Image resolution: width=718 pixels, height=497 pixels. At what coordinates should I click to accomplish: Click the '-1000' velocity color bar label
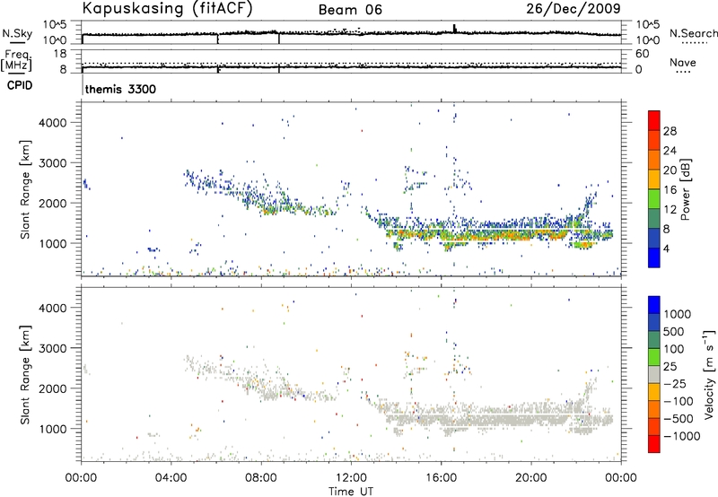(x=682, y=436)
